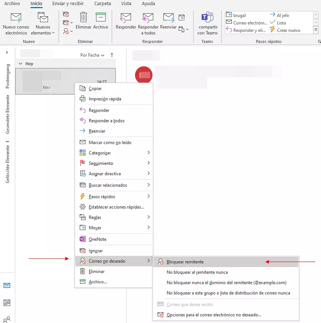Select the Listo quick step
This screenshot has width=321, height=323.
[278, 23]
